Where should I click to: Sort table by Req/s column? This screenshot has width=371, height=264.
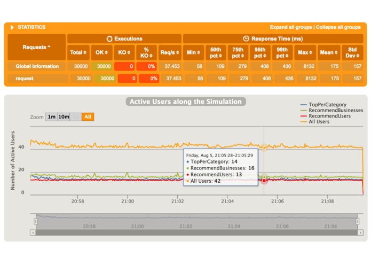(170, 52)
